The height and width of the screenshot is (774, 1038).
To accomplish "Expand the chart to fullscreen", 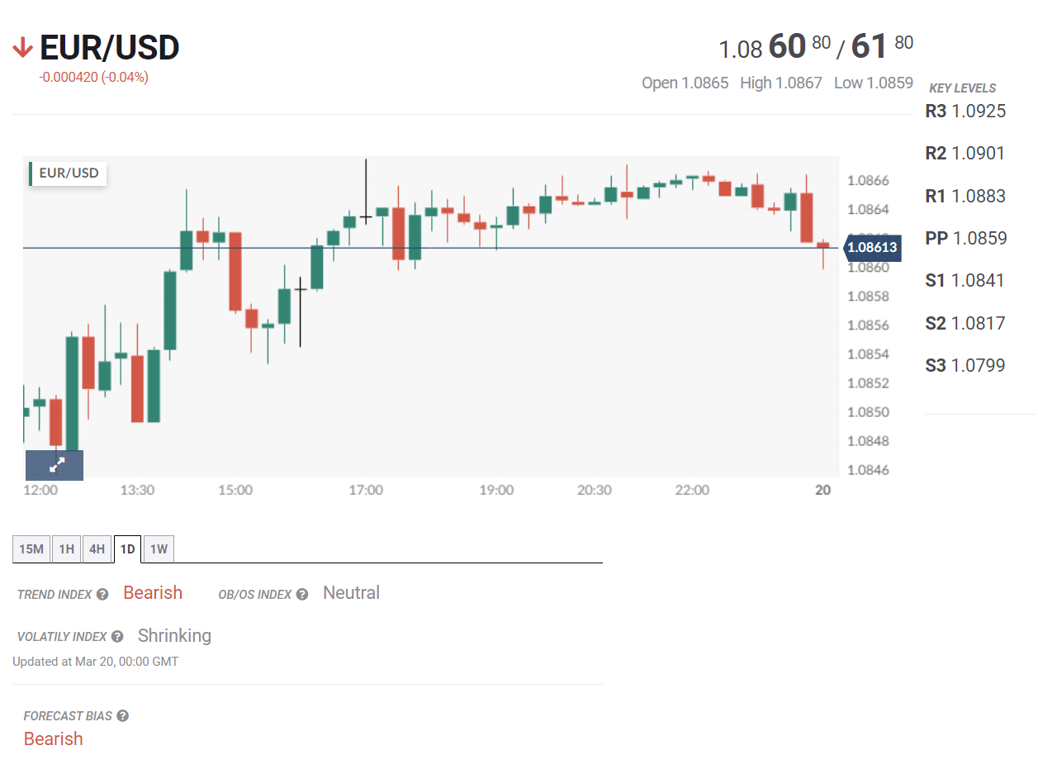I will point(55,465).
